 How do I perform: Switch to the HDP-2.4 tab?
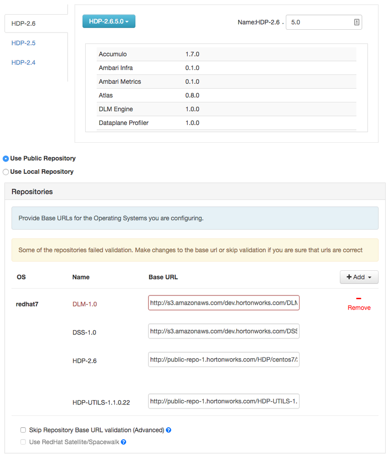pos(23,62)
